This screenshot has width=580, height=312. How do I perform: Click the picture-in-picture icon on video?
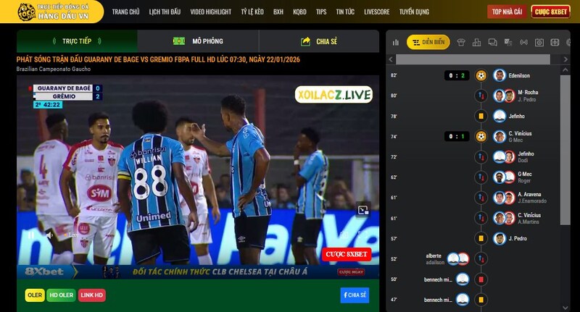pyautogui.click(x=363, y=211)
